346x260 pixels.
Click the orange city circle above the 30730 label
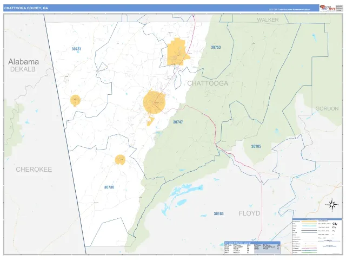coord(120,160)
